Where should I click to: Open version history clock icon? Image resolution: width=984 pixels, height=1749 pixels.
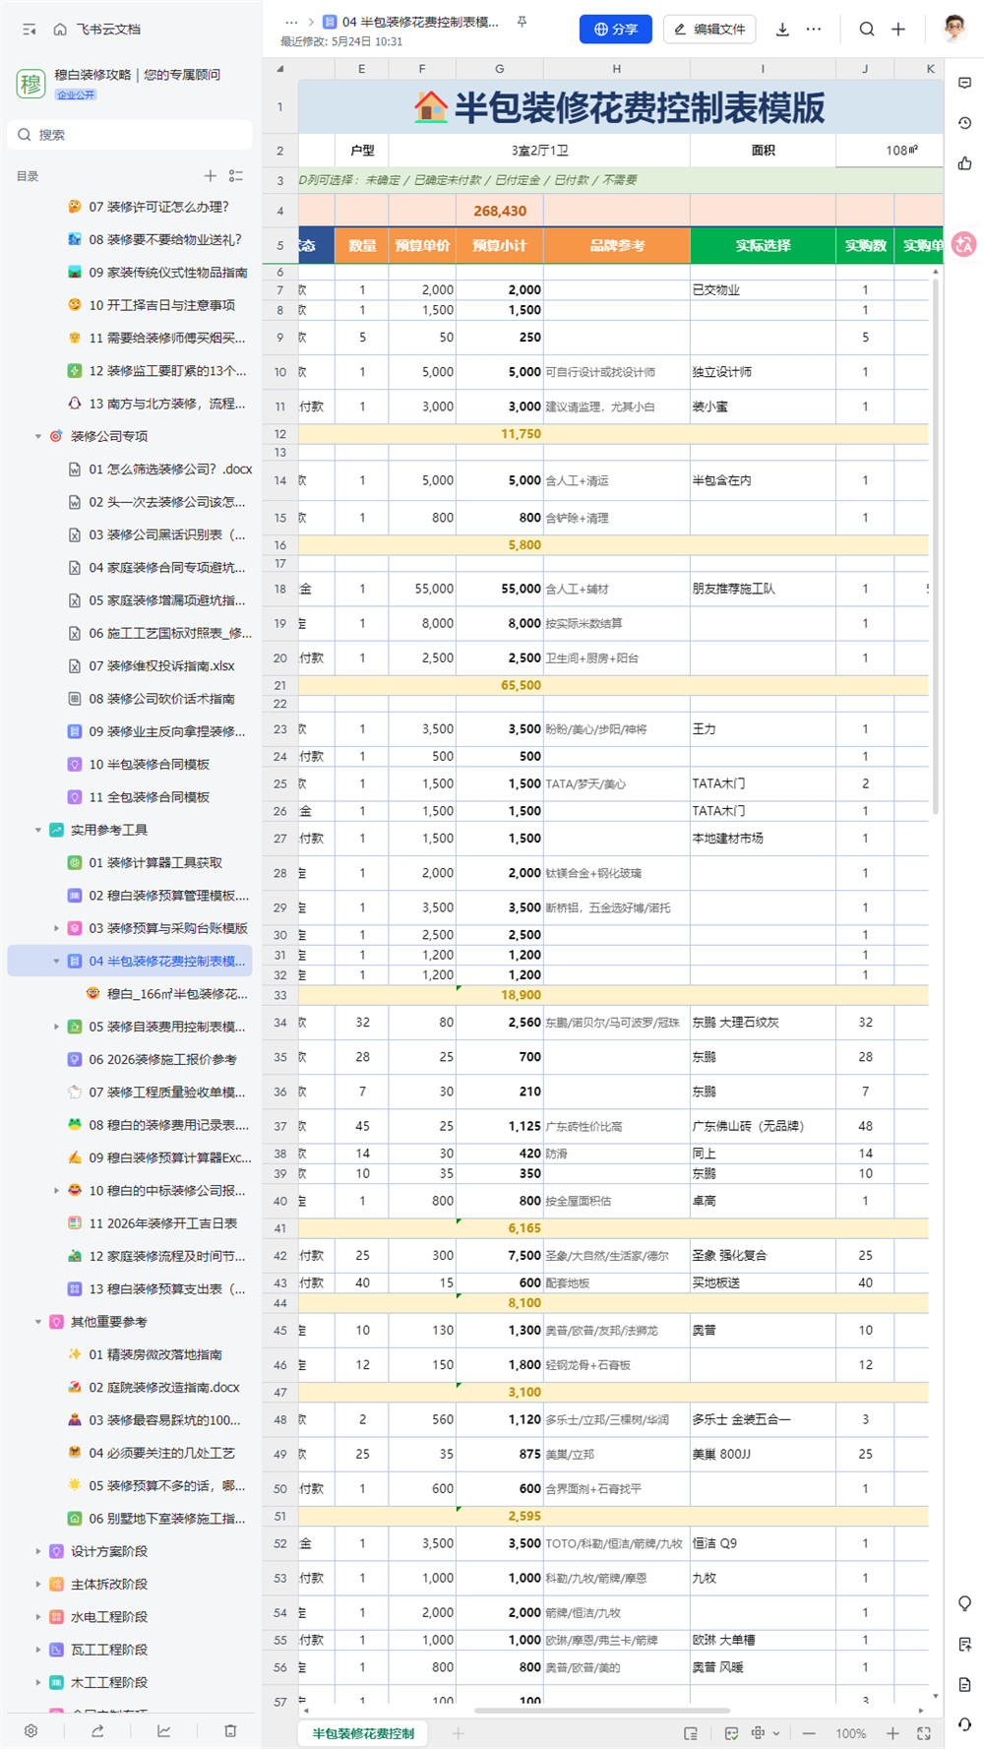[x=964, y=123]
